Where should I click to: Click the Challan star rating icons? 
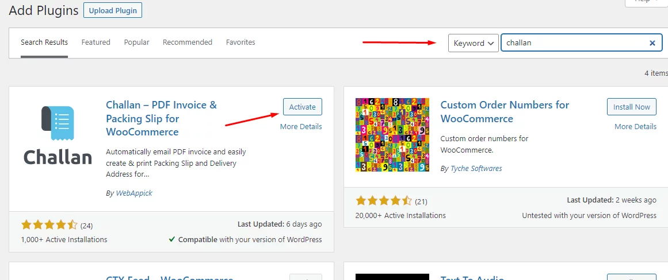(x=49, y=225)
